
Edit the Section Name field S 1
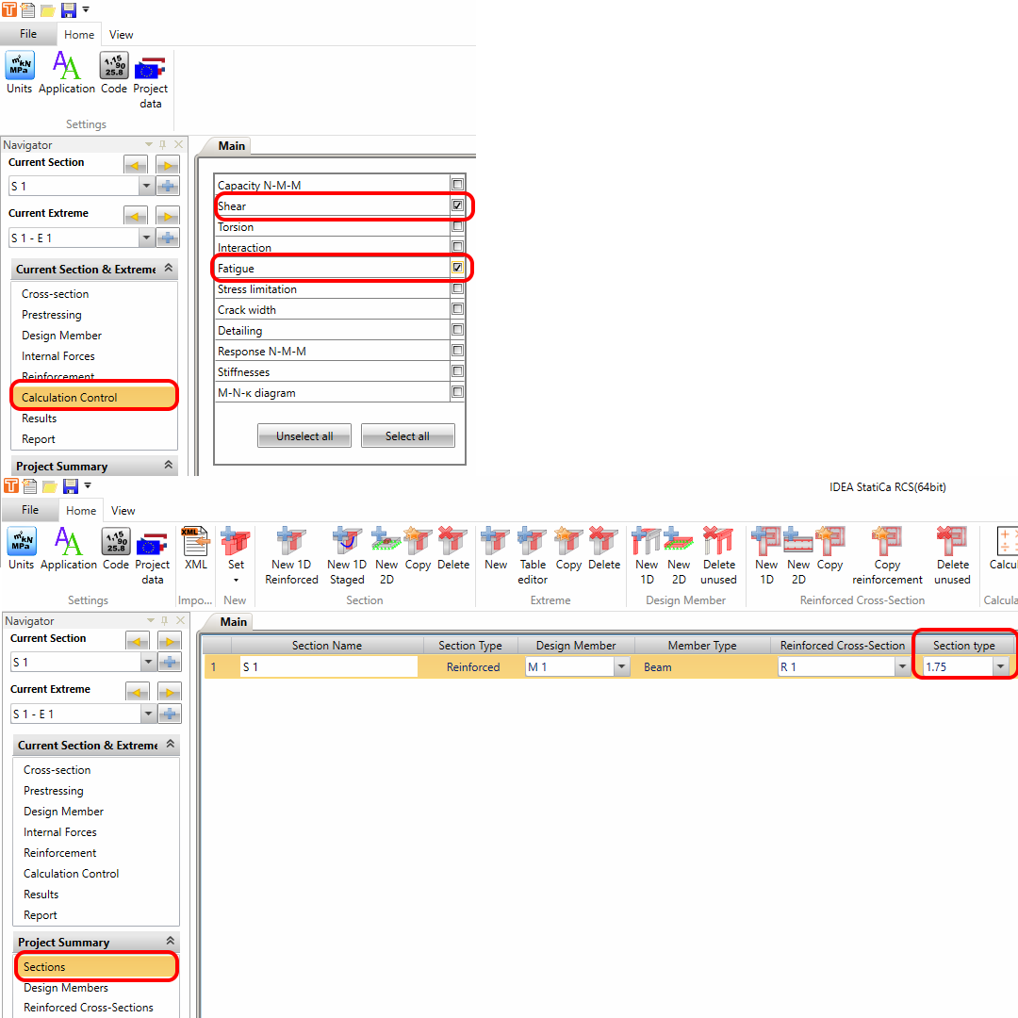329,666
